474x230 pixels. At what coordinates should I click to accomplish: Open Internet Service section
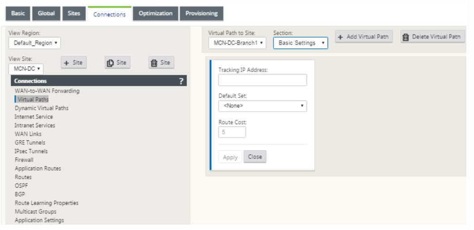pos(34,117)
